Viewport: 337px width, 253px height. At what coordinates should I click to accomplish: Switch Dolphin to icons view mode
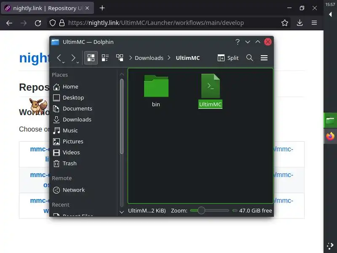coord(91,58)
